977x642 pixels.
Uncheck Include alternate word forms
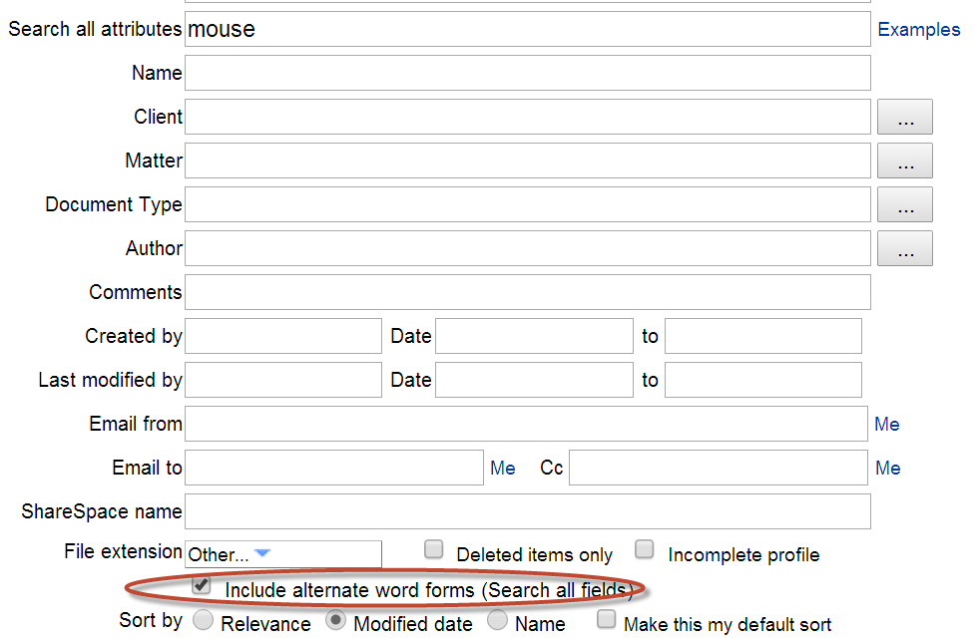click(202, 585)
